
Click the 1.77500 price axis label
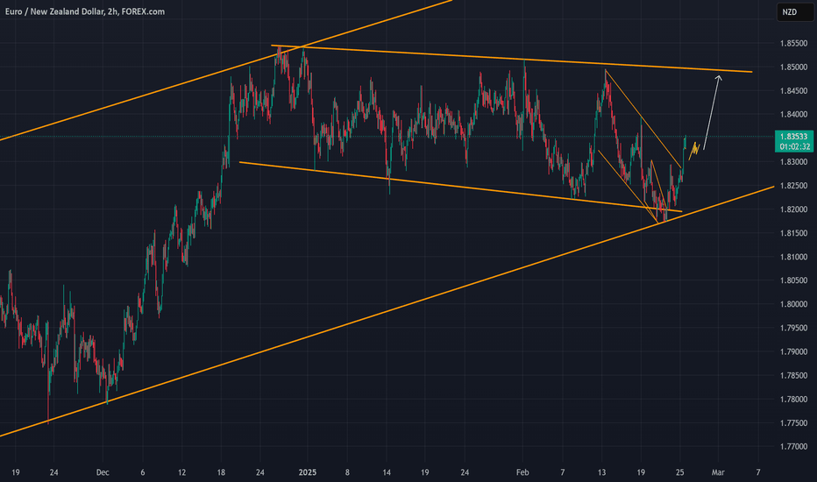pos(793,422)
